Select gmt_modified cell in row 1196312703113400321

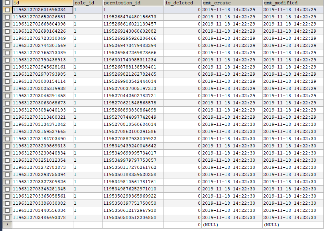(x=293, y=117)
